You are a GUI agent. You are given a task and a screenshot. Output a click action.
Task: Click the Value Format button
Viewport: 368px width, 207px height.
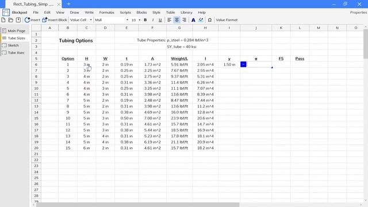(x=227, y=20)
